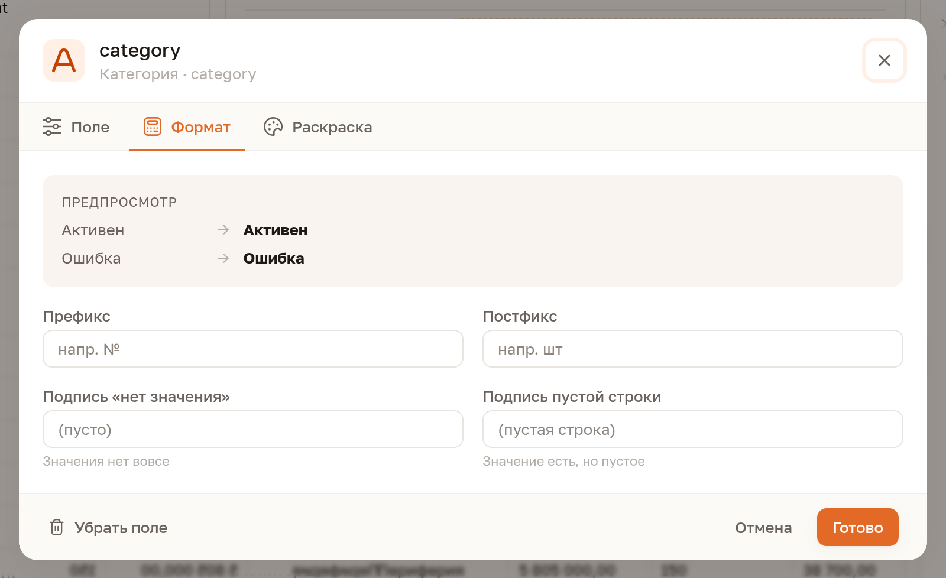Click the trash icon next to Убрать поле

coord(57,527)
